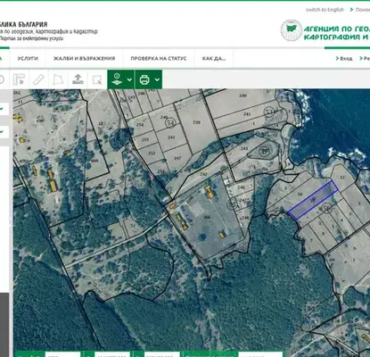This screenshot has width=370, height=357.
Task: Click the upload file to map icon
Action: (78, 79)
